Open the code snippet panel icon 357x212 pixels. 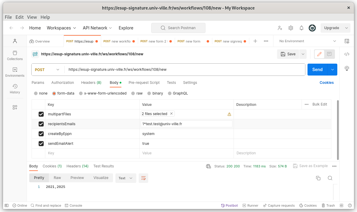coord(347,54)
